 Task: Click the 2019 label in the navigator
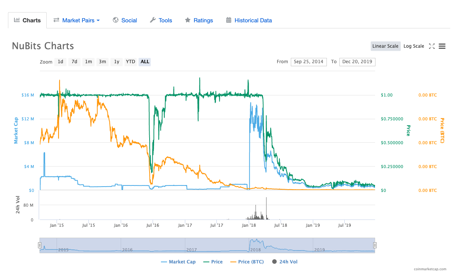(x=320, y=250)
